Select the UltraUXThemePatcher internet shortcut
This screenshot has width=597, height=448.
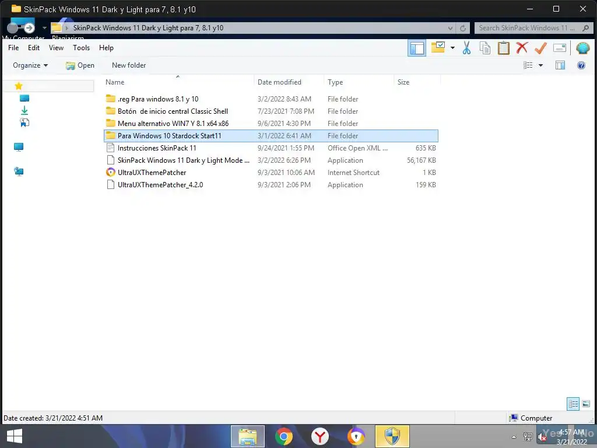point(271,172)
